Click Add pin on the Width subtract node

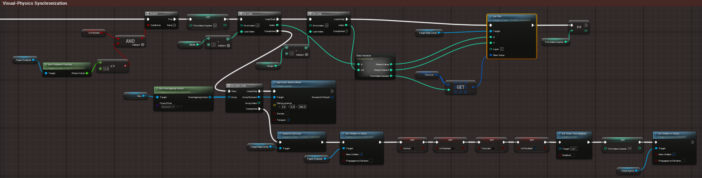coord(224,46)
